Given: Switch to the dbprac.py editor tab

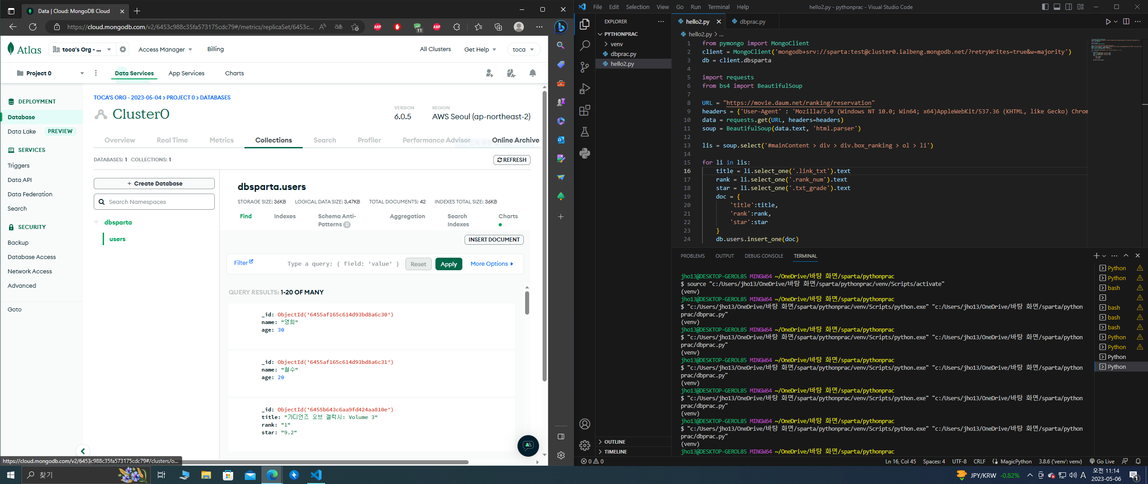Looking at the screenshot, I should coord(752,22).
